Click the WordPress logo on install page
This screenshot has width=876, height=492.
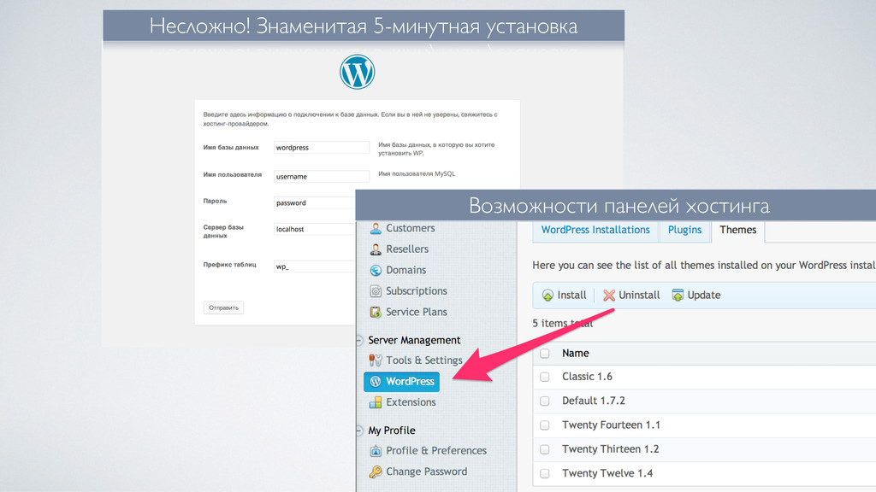(x=357, y=72)
